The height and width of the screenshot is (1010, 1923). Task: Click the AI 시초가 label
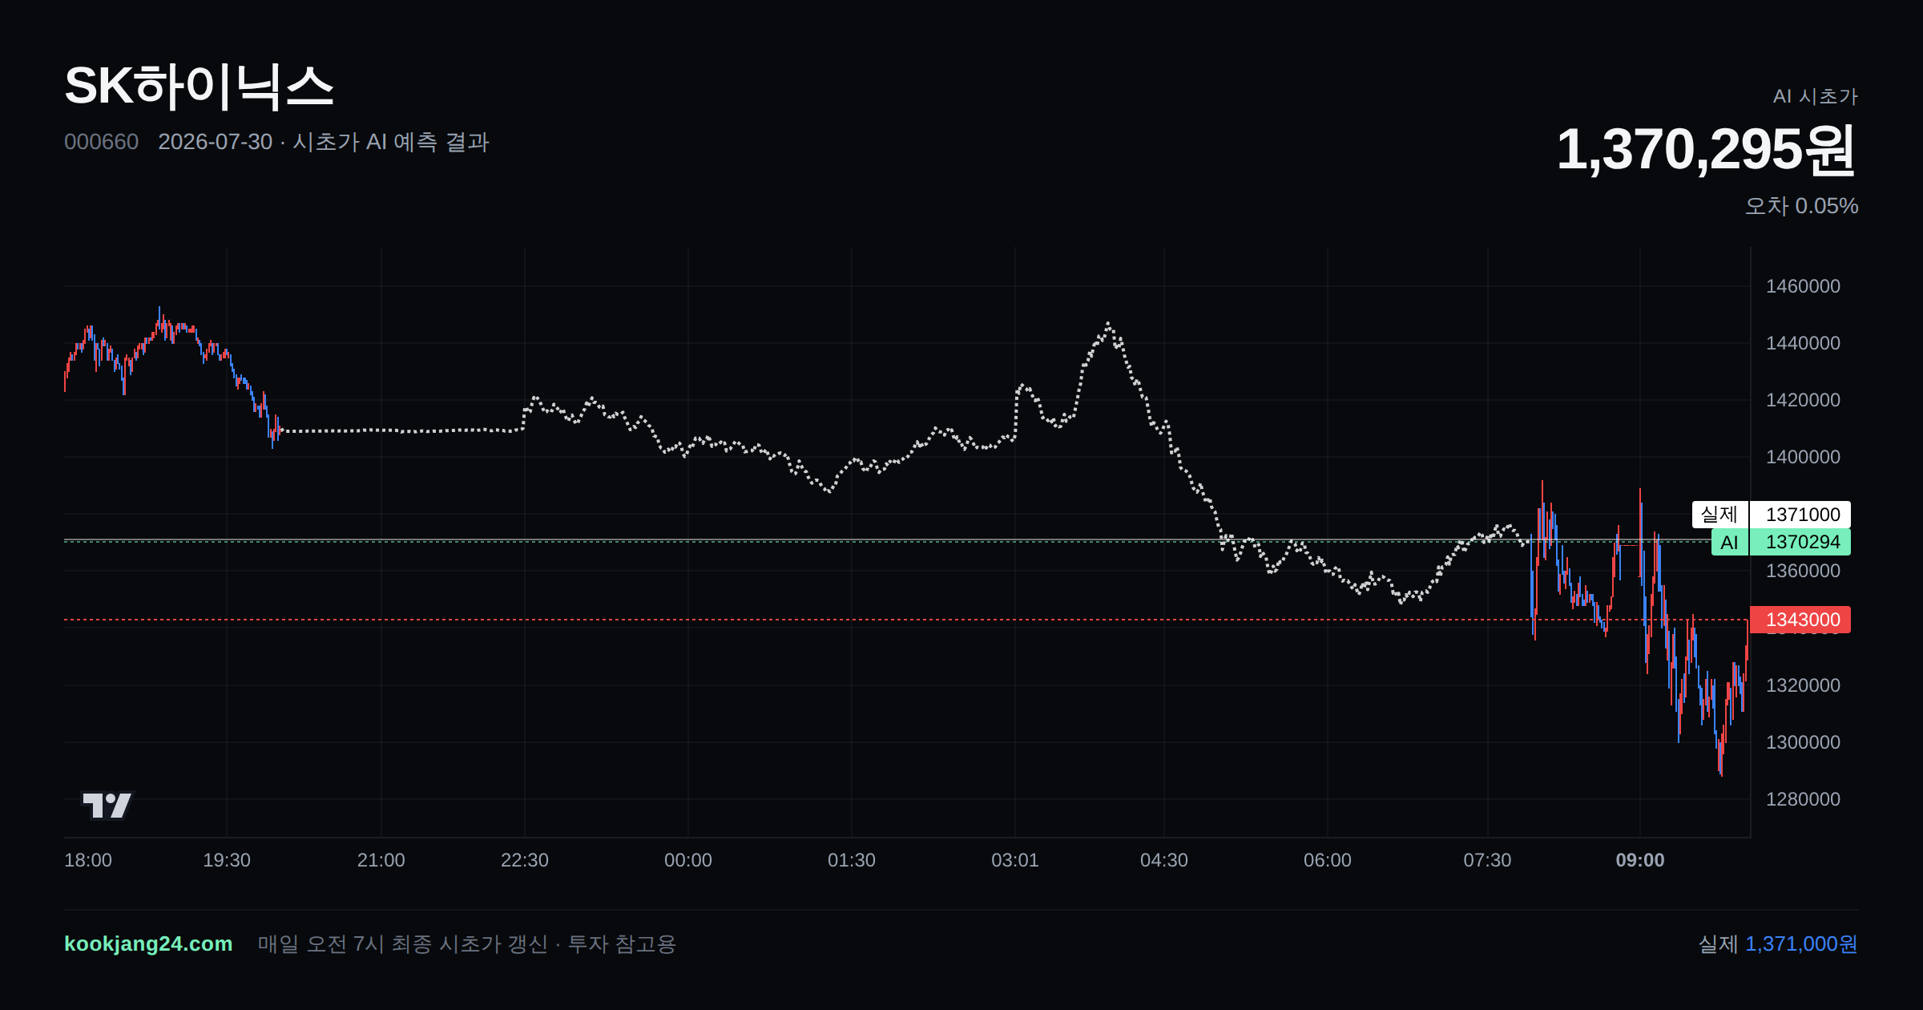1815,96
